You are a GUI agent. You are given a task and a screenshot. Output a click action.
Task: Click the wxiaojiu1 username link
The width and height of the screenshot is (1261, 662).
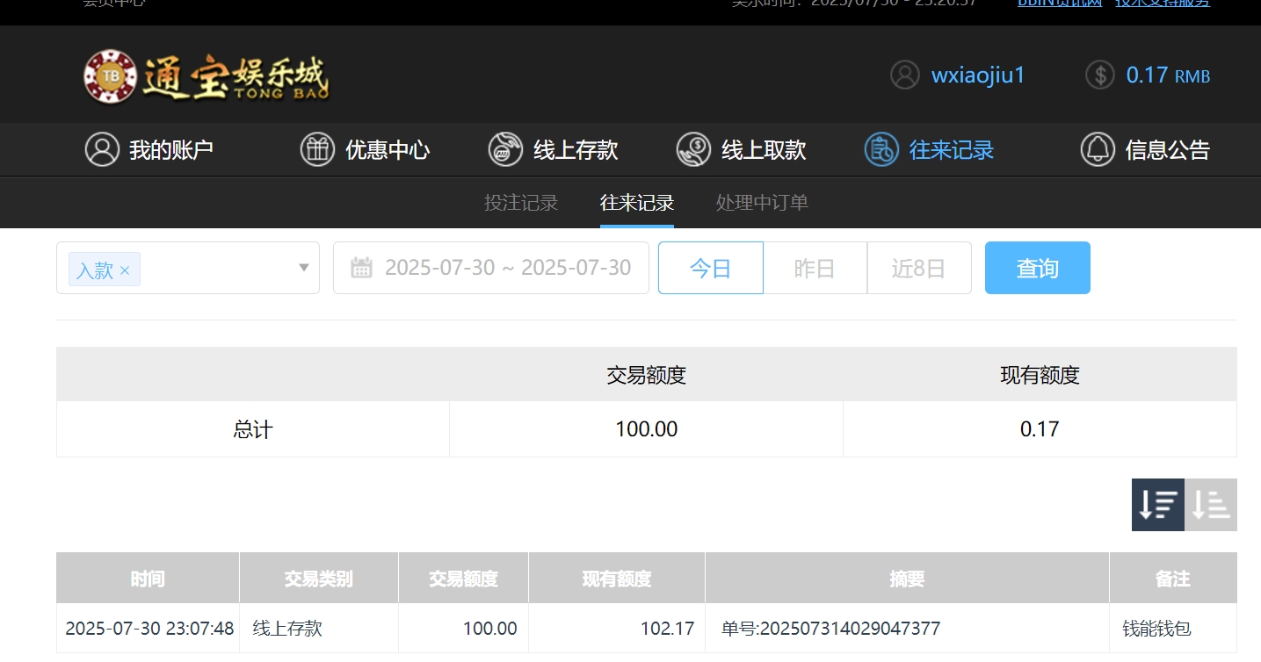[978, 76]
